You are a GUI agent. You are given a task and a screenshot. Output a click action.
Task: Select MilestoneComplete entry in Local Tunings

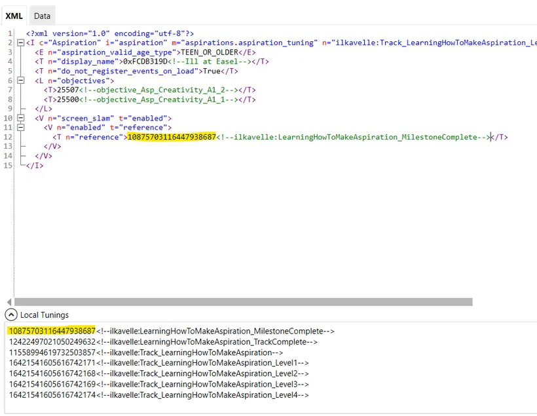pyautogui.click(x=170, y=331)
